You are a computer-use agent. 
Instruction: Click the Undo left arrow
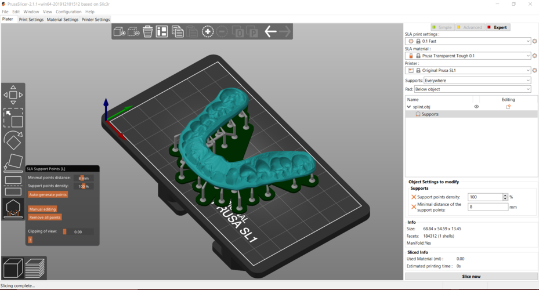click(x=270, y=32)
